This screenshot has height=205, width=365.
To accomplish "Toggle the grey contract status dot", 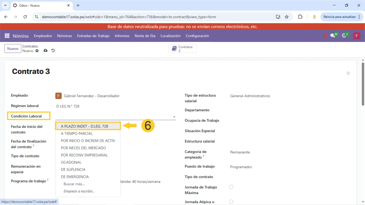I will click(348, 73).
